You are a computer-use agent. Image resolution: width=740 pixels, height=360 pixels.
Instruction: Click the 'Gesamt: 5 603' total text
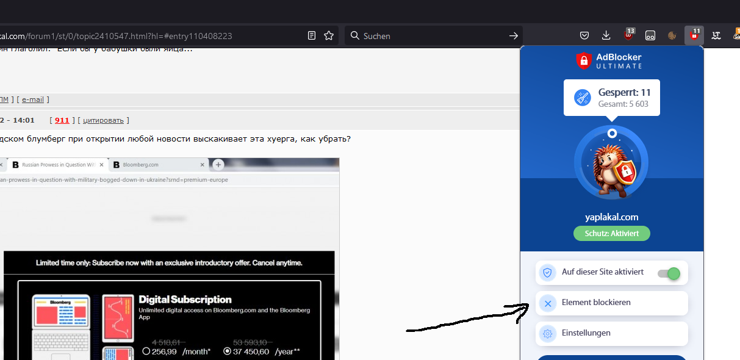(x=623, y=104)
